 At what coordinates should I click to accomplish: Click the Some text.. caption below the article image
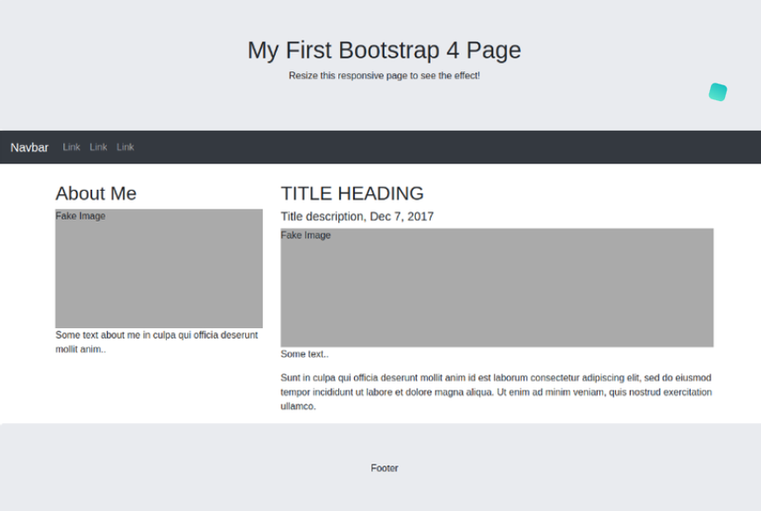pyautogui.click(x=305, y=354)
